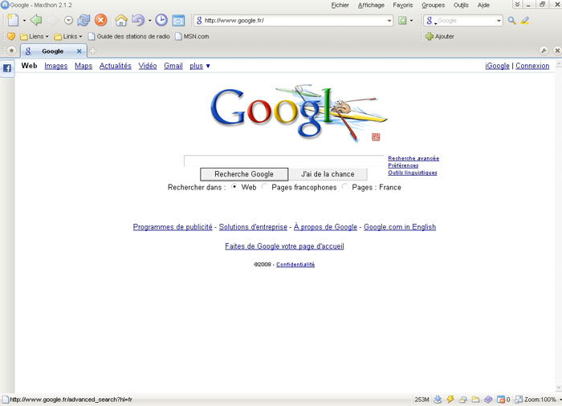Open the Groupes menu

(x=434, y=5)
